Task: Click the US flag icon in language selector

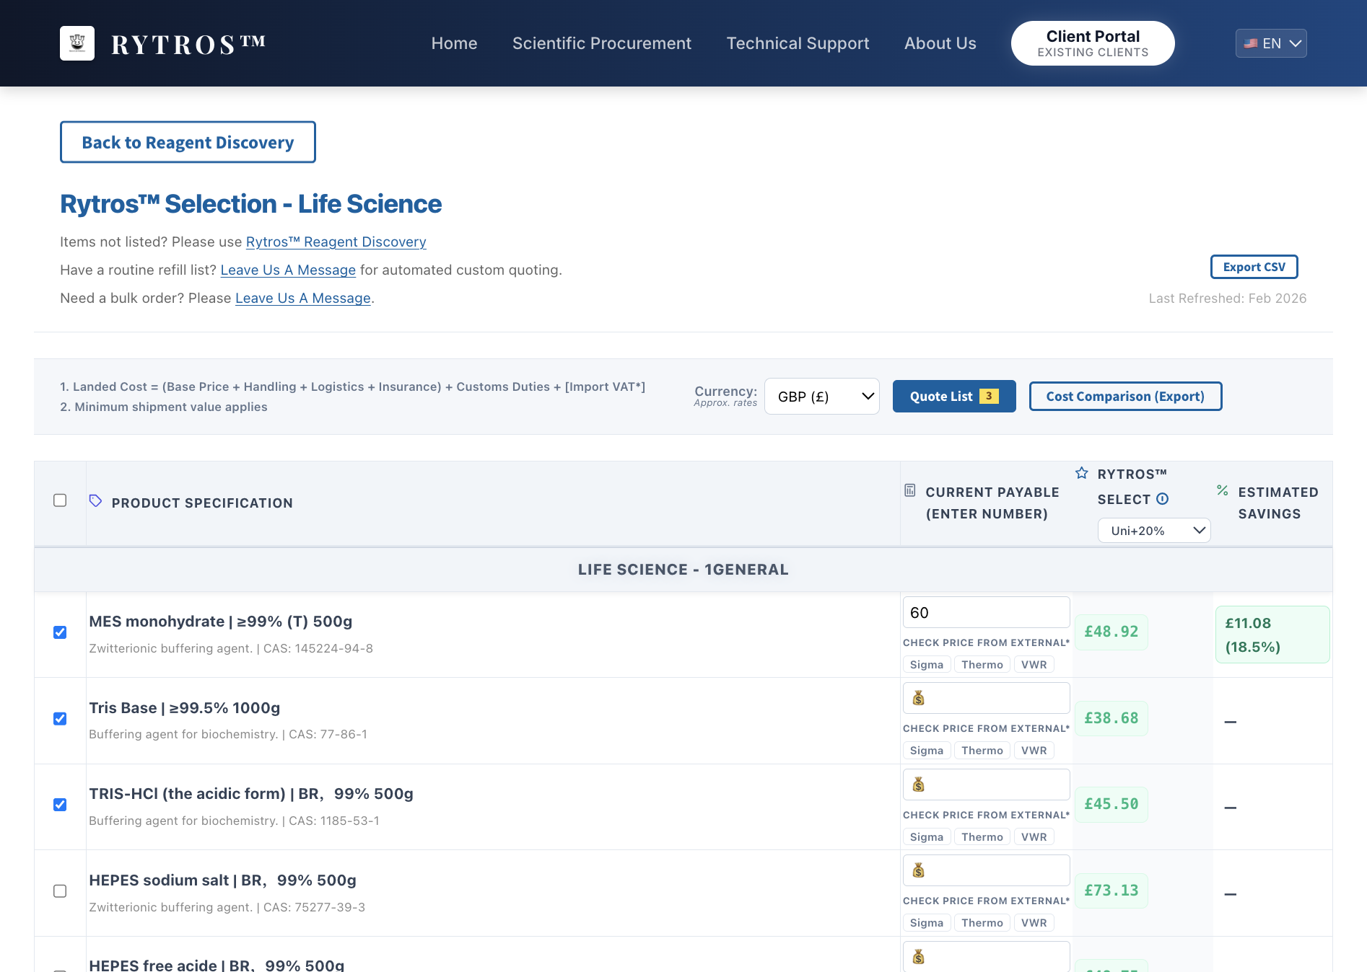Action: point(1251,43)
